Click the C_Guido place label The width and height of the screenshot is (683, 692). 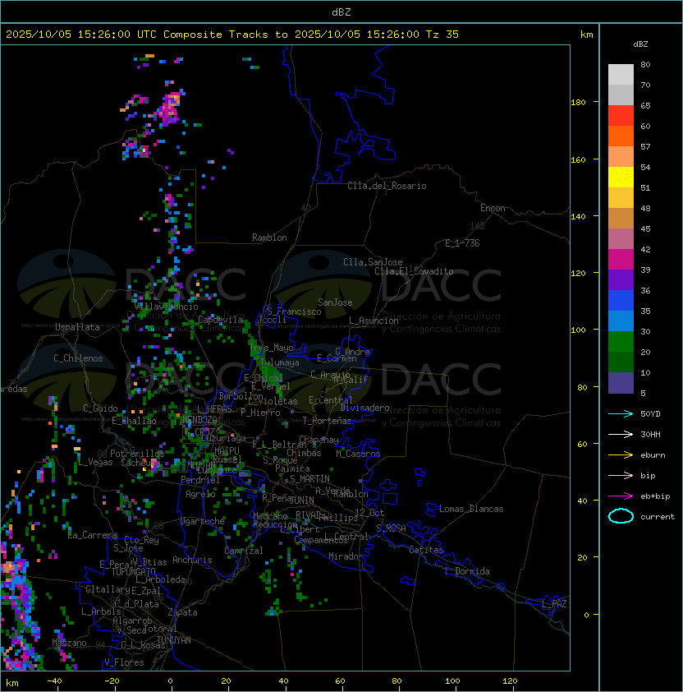pyautogui.click(x=100, y=408)
